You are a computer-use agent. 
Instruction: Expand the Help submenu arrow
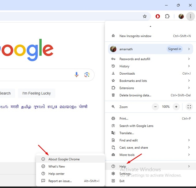pyautogui.click(x=189, y=166)
